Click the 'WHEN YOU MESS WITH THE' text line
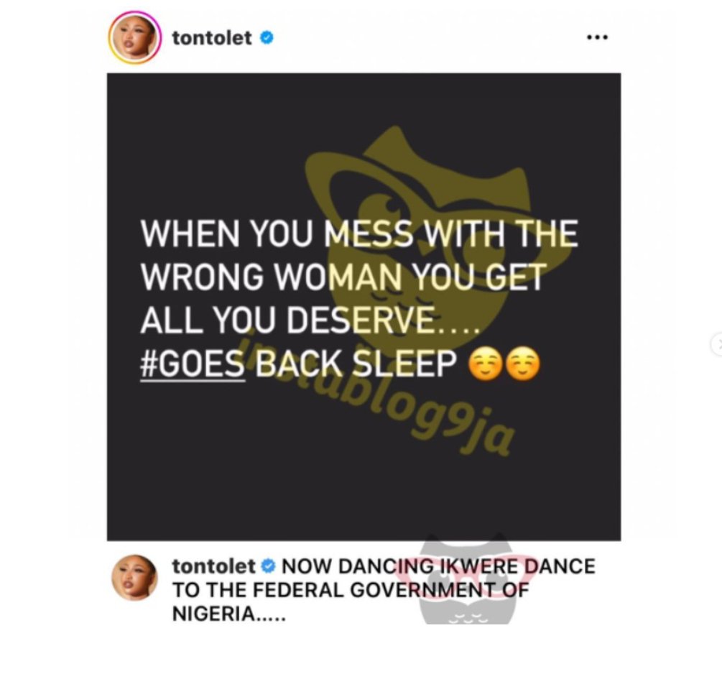Image resolution: width=722 pixels, height=674 pixels. point(358,234)
